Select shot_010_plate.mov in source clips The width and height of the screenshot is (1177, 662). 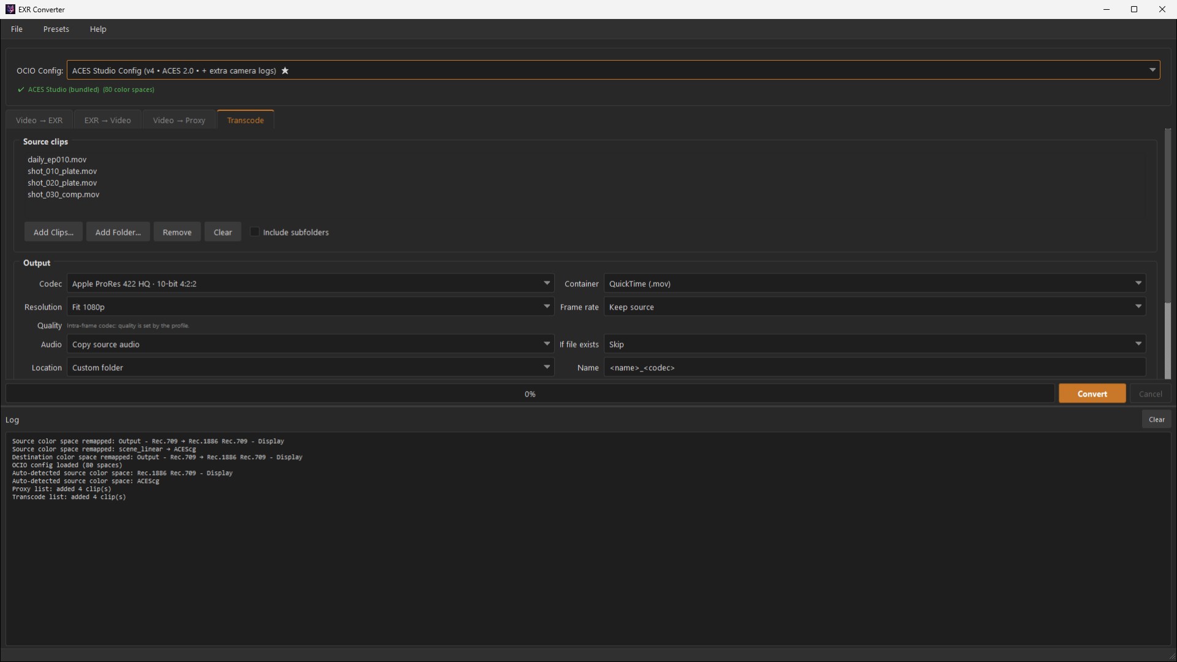[x=62, y=171]
